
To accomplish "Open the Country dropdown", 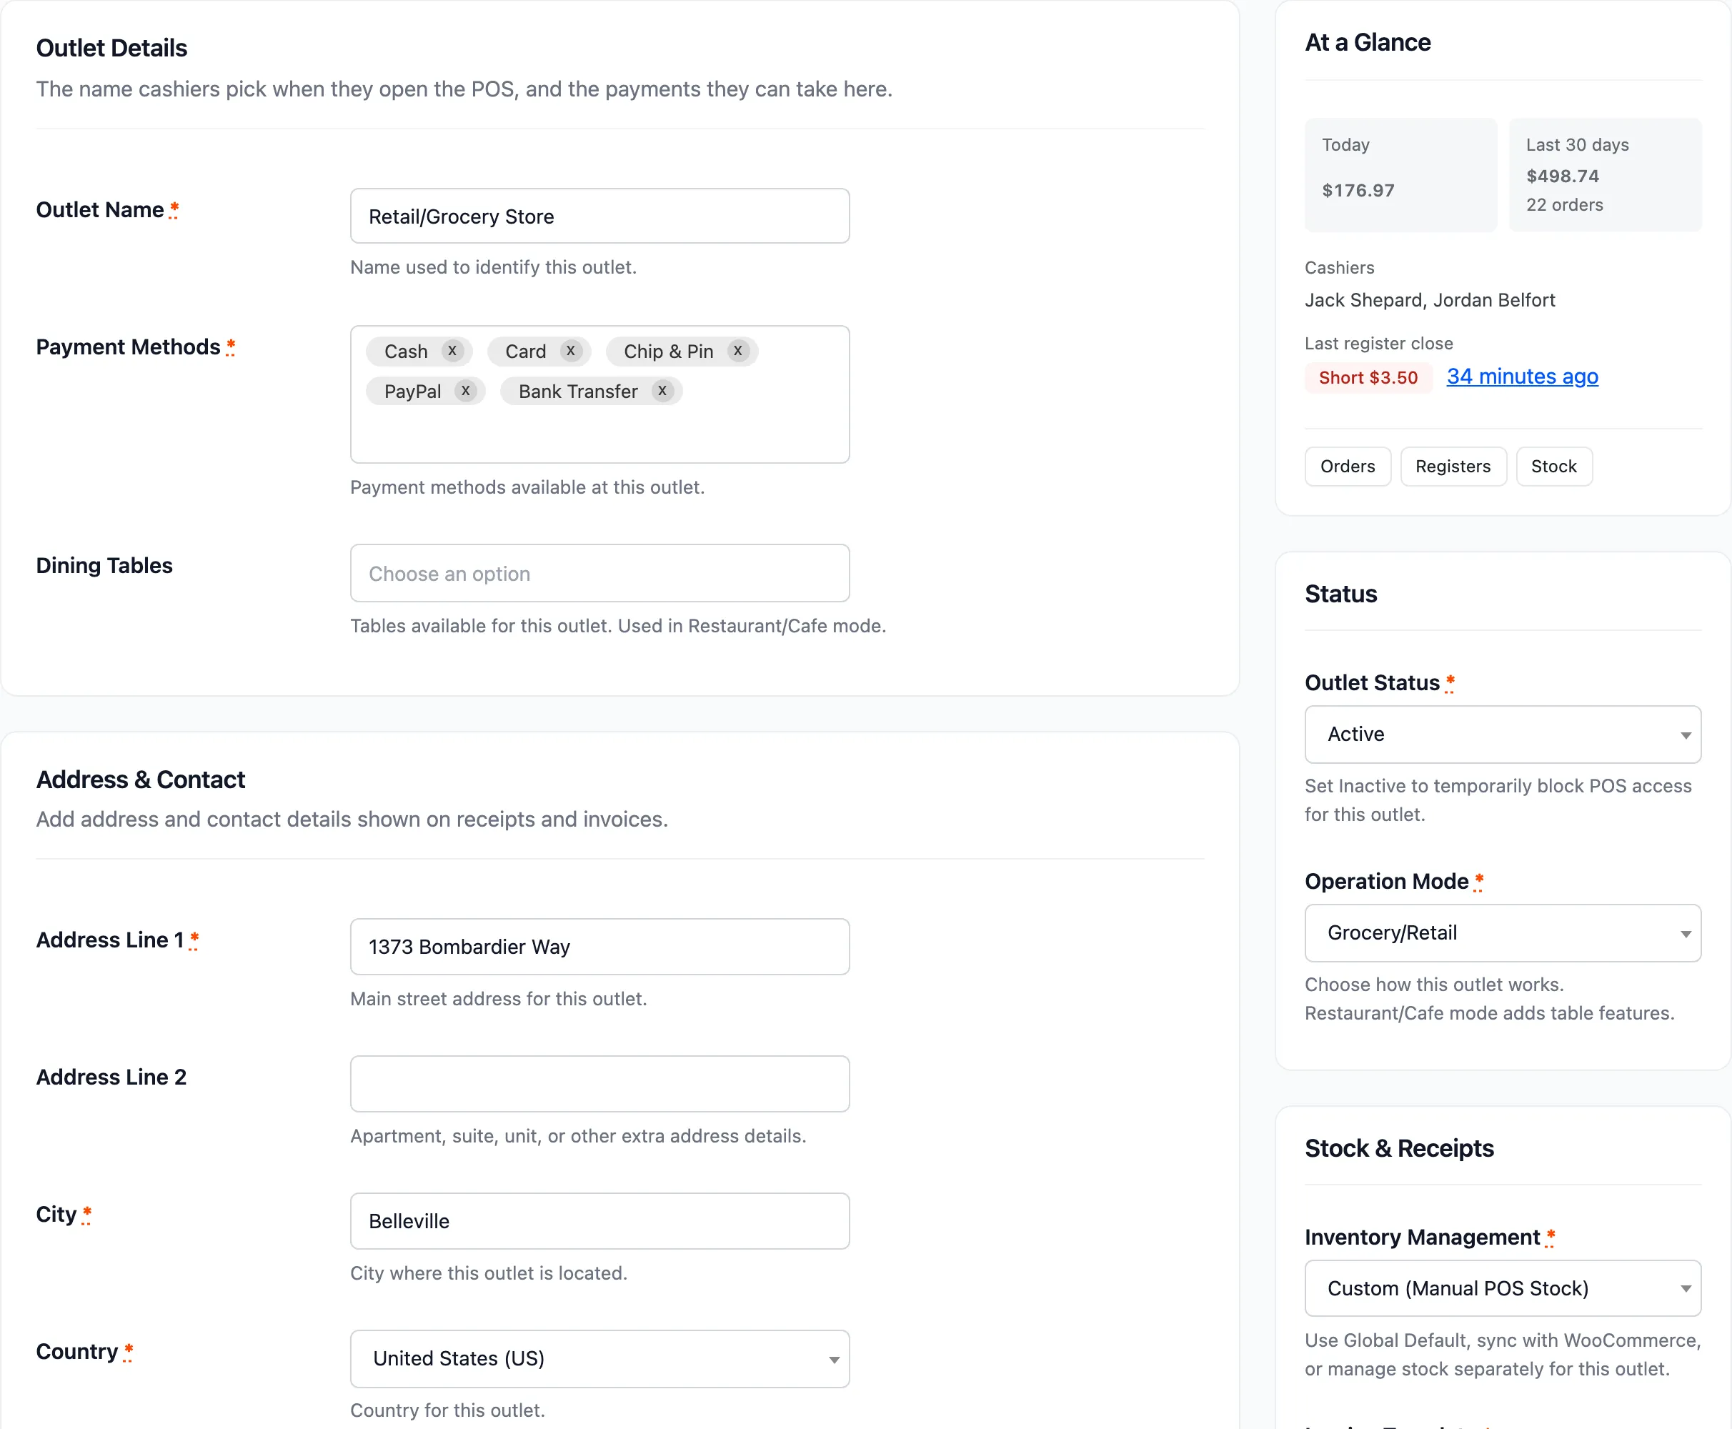I will point(599,1358).
